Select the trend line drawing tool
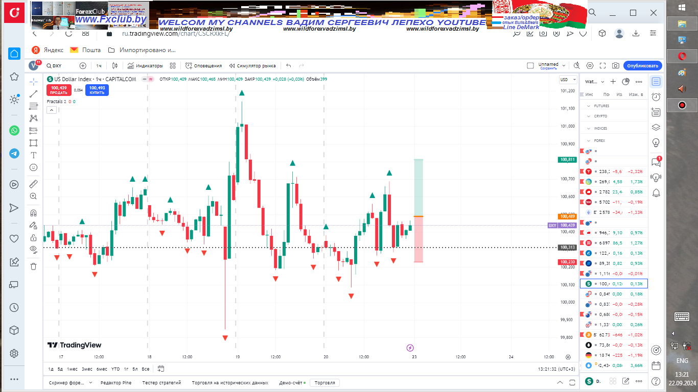The height and width of the screenshot is (392, 698). (x=34, y=94)
